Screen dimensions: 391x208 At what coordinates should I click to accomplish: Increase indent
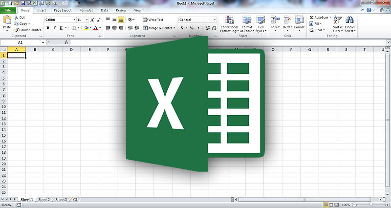137,28
